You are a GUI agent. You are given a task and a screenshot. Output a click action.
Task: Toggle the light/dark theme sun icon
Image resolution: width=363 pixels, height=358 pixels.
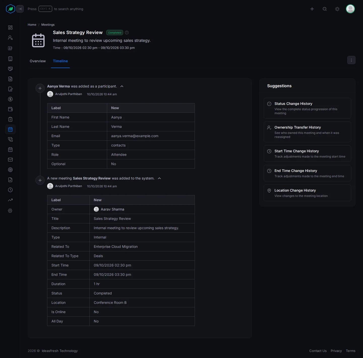pyautogui.click(x=337, y=9)
